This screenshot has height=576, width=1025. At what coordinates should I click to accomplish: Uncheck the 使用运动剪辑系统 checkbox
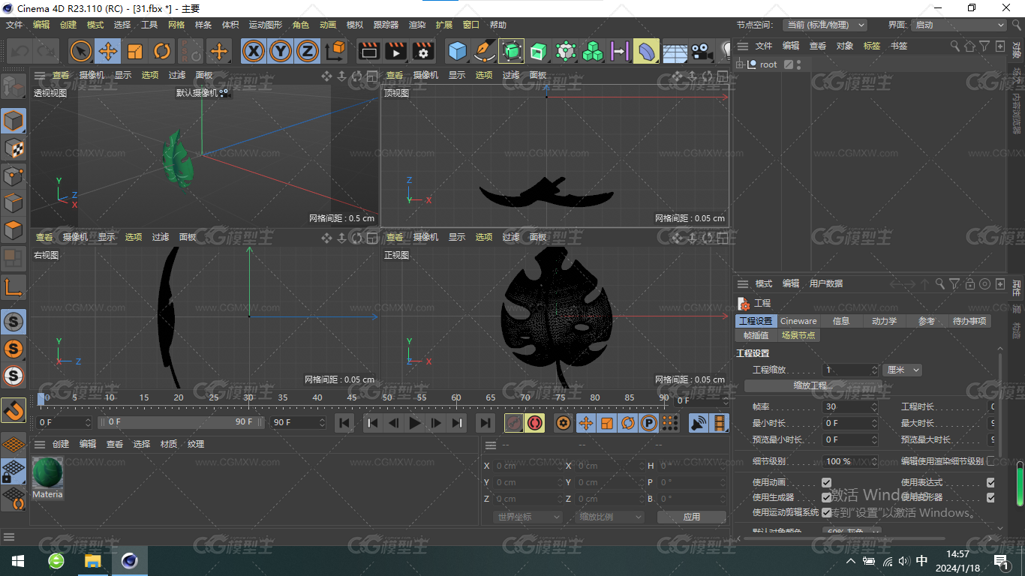(x=826, y=512)
